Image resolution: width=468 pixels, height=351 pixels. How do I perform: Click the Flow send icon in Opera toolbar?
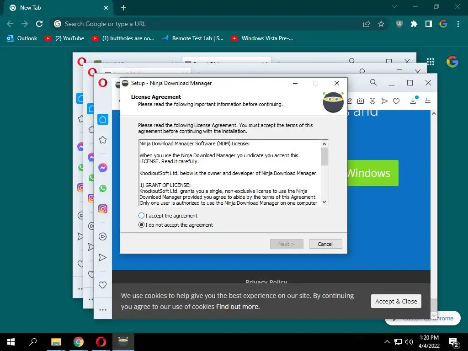(x=384, y=101)
